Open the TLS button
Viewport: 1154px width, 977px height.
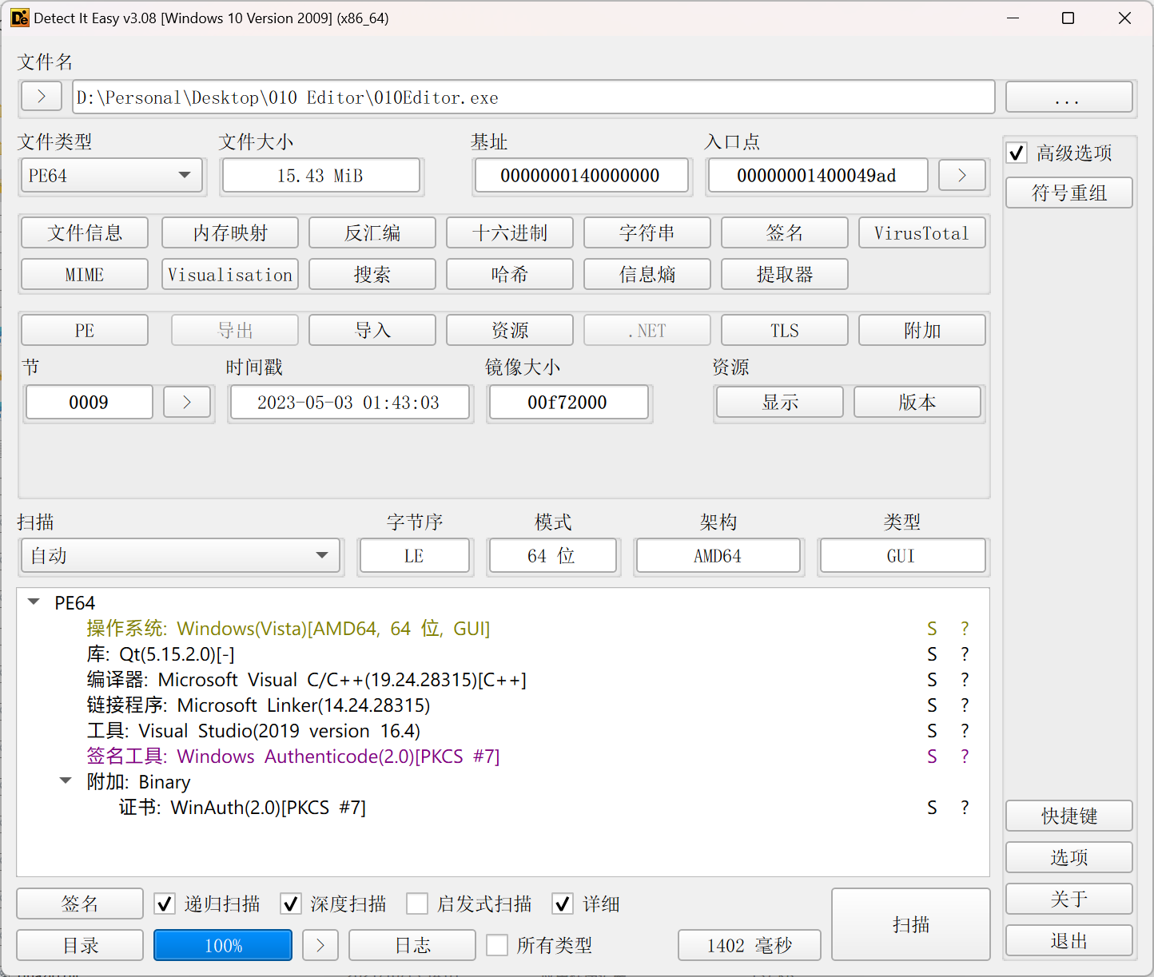[785, 330]
